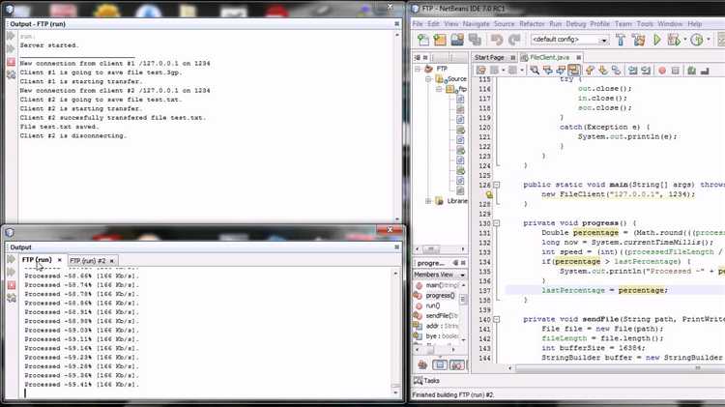Open the Members View dropdown
The height and width of the screenshot is (407, 725).
pyautogui.click(x=439, y=275)
